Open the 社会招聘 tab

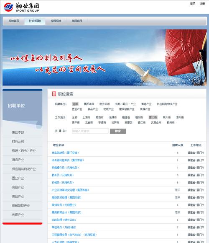click(x=35, y=21)
